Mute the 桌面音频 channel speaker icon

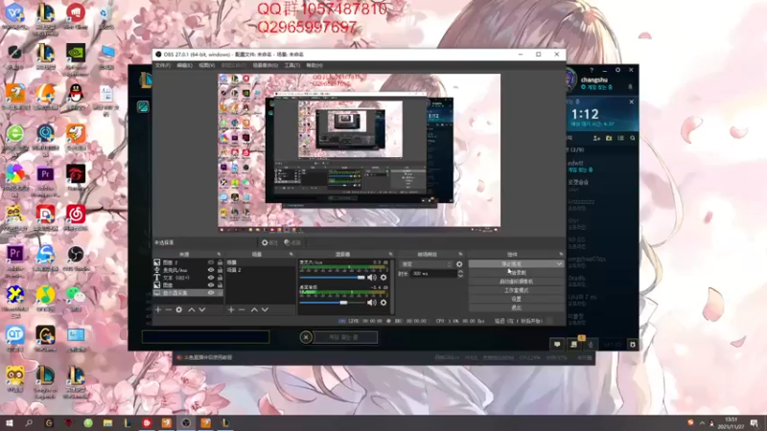tap(372, 303)
